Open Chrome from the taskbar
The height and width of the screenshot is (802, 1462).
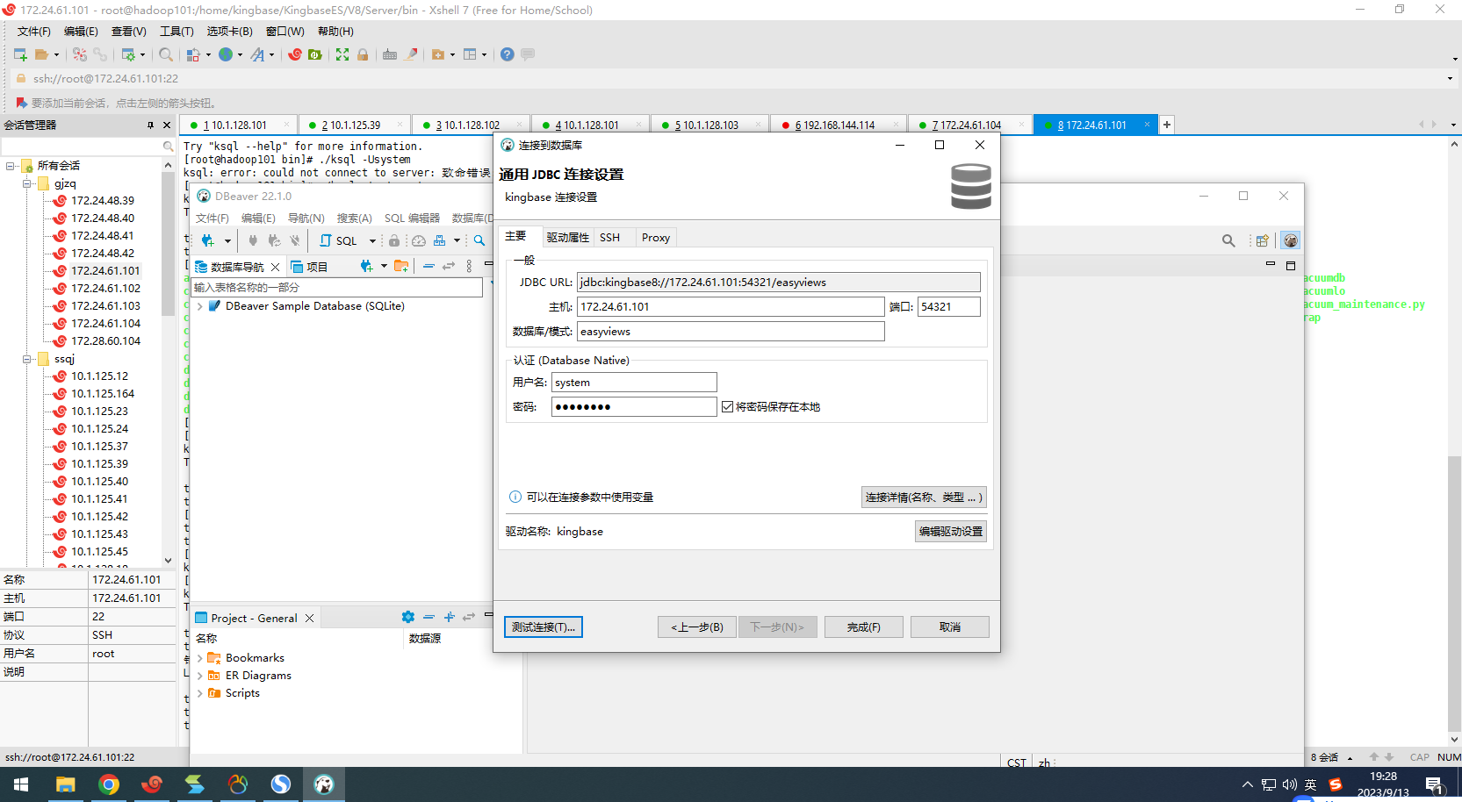pyautogui.click(x=109, y=784)
